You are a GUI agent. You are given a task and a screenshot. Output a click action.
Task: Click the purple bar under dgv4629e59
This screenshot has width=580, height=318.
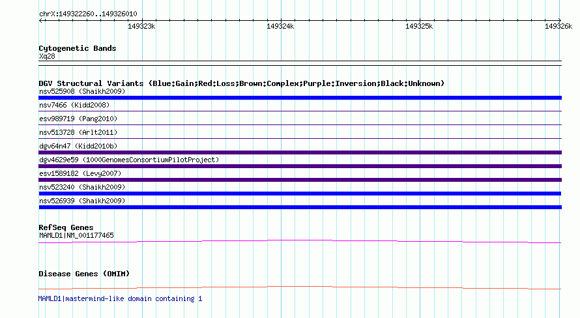(x=300, y=166)
